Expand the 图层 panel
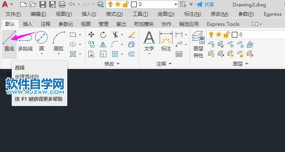The image size is (285, 152). (241, 64)
